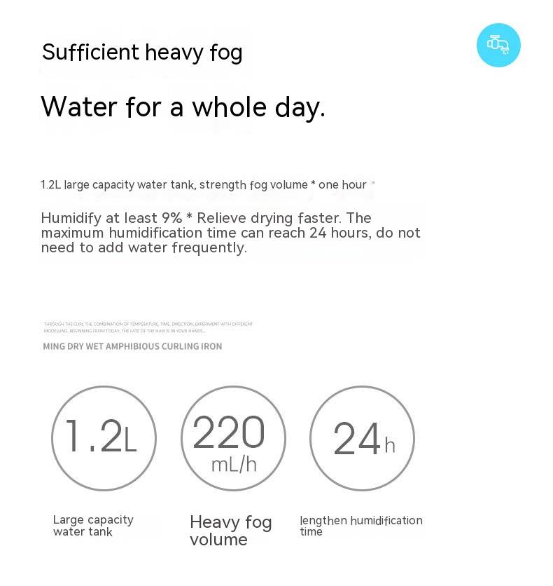The height and width of the screenshot is (586, 553).
Task: Click the small gray fine-print text block
Action: pyautogui.click(x=148, y=327)
